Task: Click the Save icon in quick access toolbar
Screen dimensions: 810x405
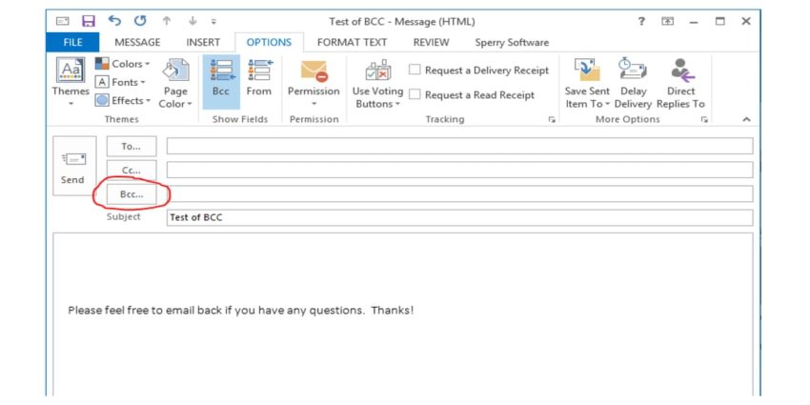Action: click(89, 21)
